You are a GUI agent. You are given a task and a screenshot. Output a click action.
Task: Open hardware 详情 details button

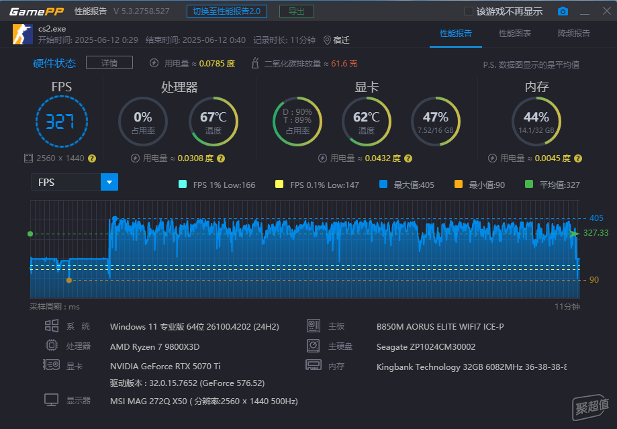(x=109, y=63)
